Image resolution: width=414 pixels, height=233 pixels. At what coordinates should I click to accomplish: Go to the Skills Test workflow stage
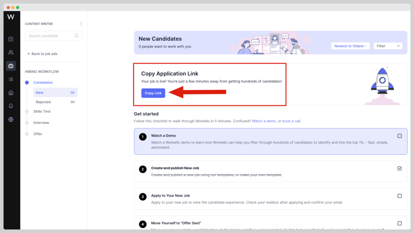coord(42,111)
